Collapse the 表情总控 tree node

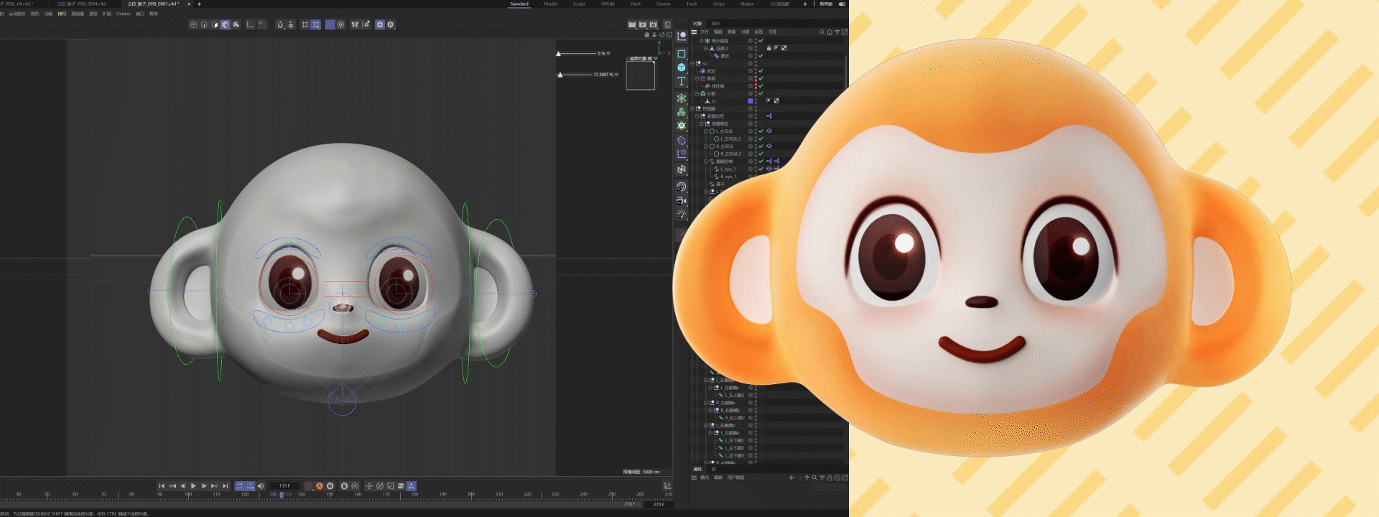pyautogui.click(x=697, y=116)
